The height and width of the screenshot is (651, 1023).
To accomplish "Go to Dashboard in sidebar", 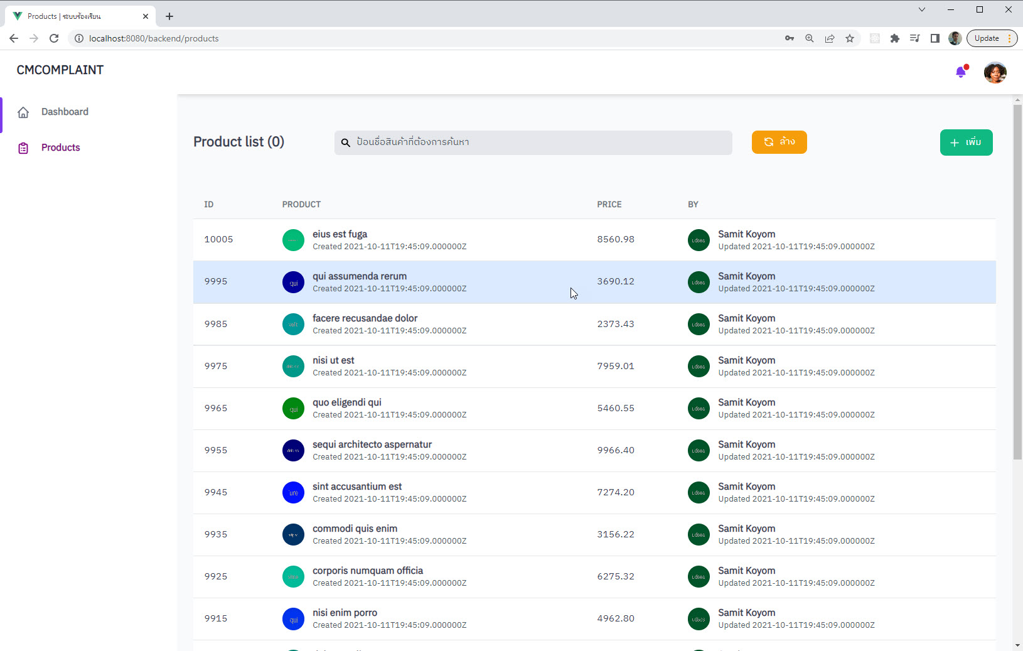I will click(x=65, y=112).
